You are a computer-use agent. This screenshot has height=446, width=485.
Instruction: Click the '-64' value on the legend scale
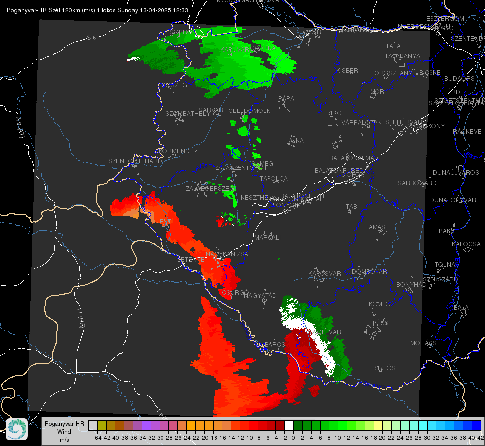[x=97, y=438]
